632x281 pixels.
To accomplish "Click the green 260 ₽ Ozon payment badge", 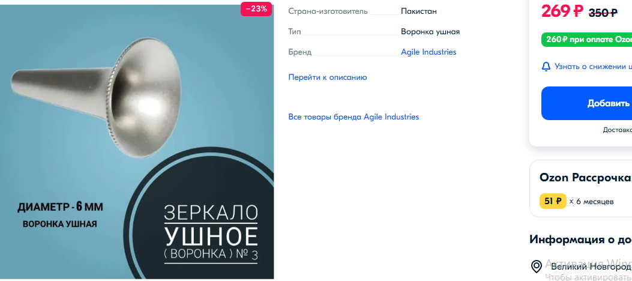I will (x=586, y=40).
